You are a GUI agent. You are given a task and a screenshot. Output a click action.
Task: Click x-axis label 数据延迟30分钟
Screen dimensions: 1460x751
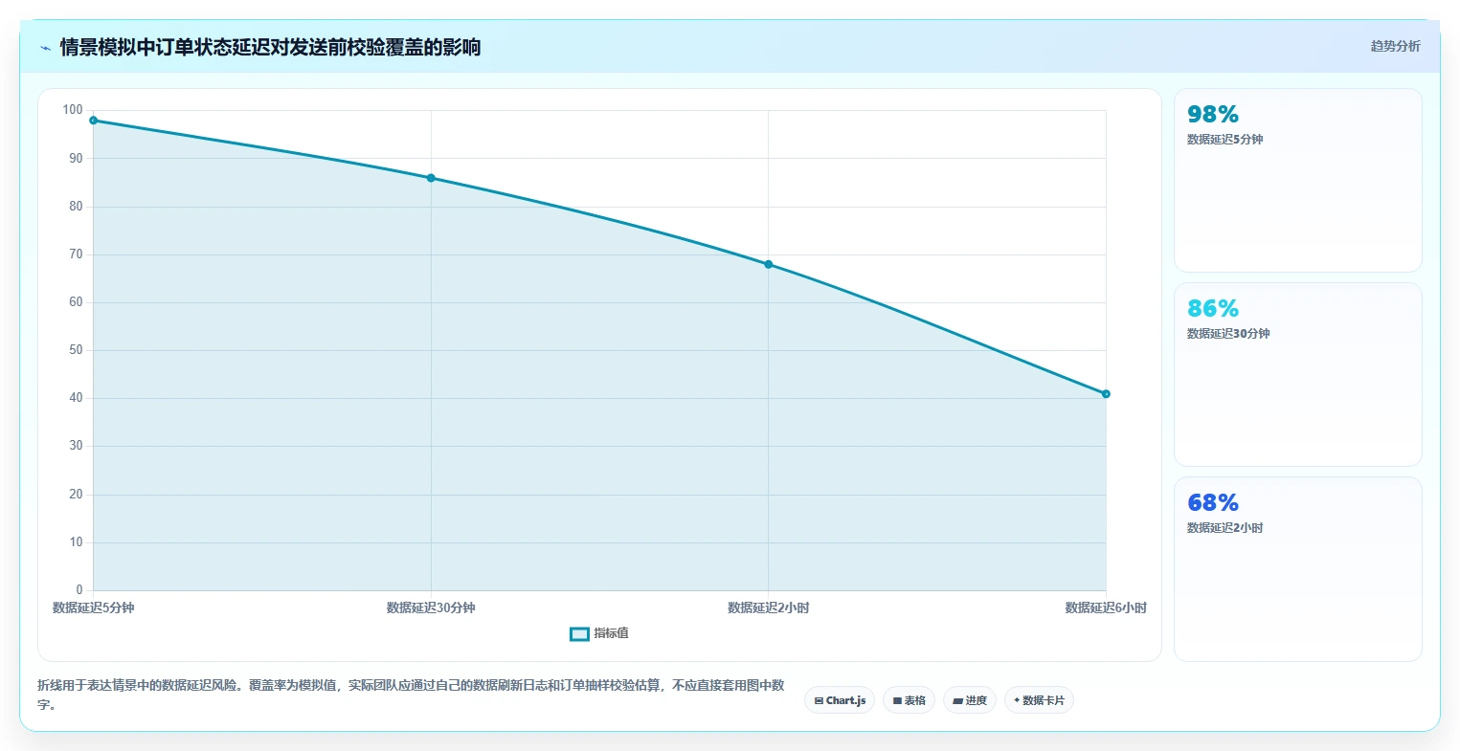tap(431, 607)
